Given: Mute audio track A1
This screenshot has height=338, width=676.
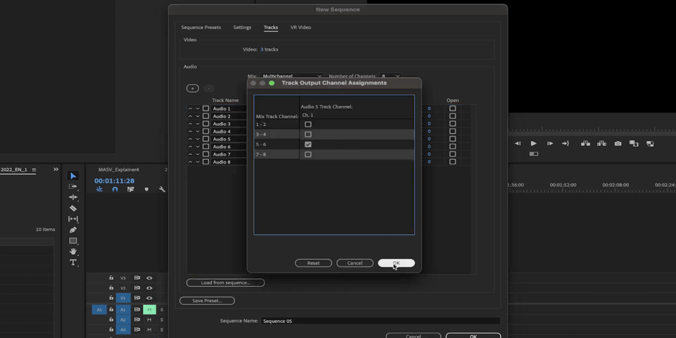Looking at the screenshot, I should [149, 309].
